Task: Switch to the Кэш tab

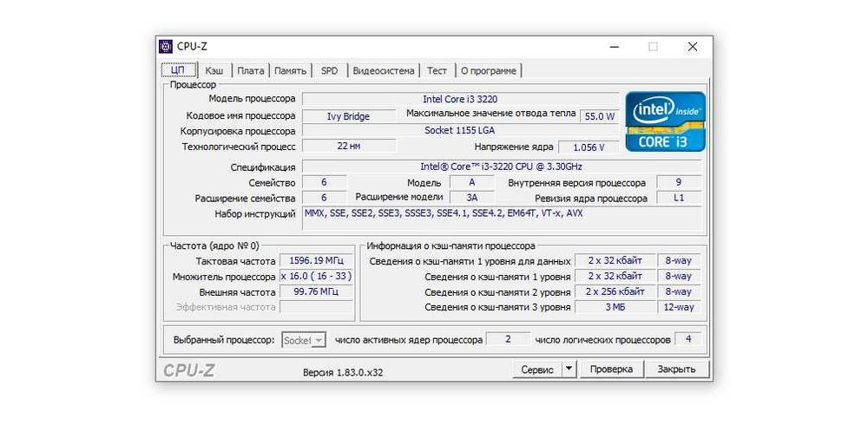Action: pyautogui.click(x=214, y=71)
